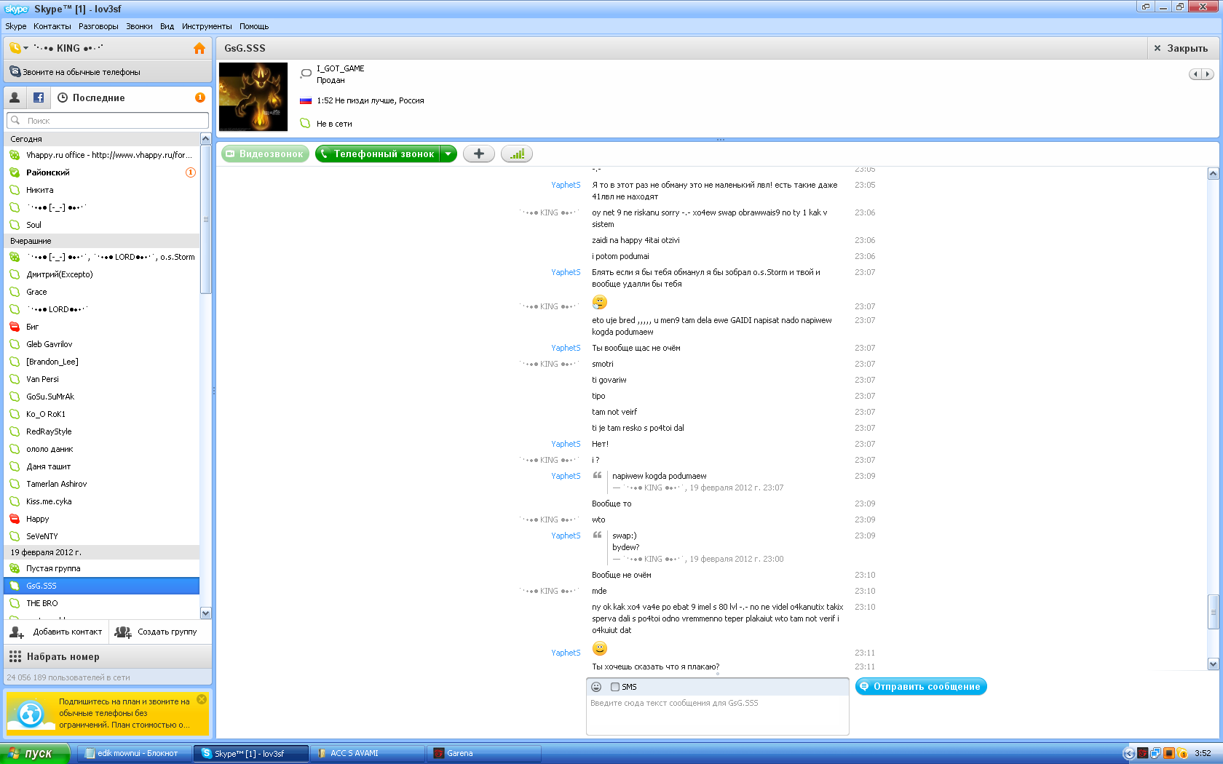Select the Районский conversation
Image resolution: width=1223 pixels, height=764 pixels.
pyautogui.click(x=101, y=172)
